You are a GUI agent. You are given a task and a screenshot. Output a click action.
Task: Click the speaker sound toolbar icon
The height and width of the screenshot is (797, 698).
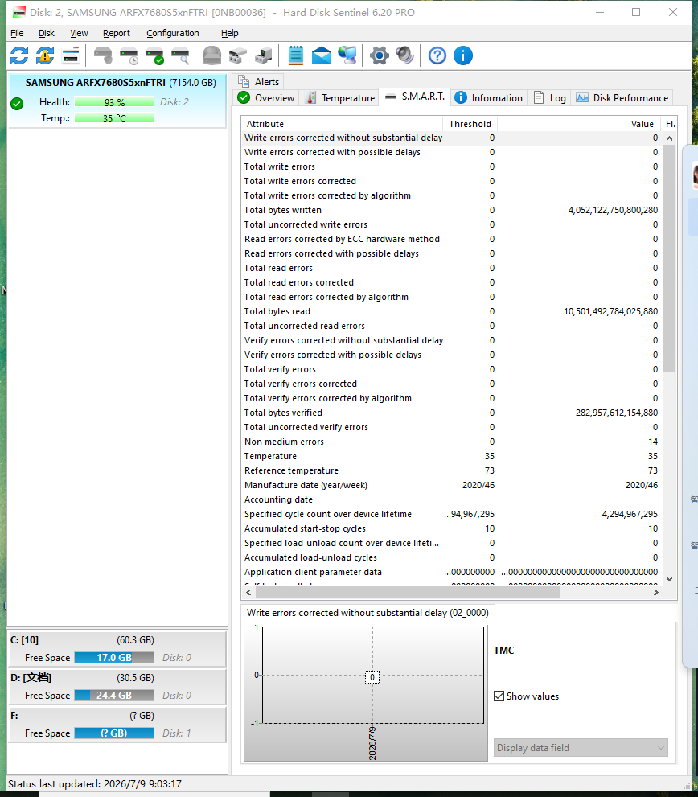tap(404, 55)
